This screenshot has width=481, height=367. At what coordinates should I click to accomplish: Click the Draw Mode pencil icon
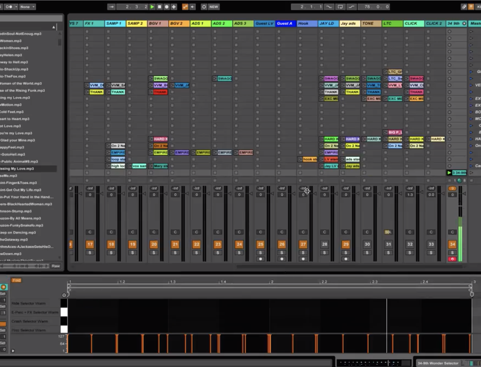tap(464, 7)
